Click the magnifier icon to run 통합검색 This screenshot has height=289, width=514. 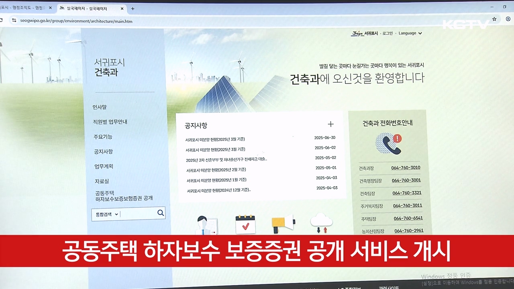coord(160,213)
